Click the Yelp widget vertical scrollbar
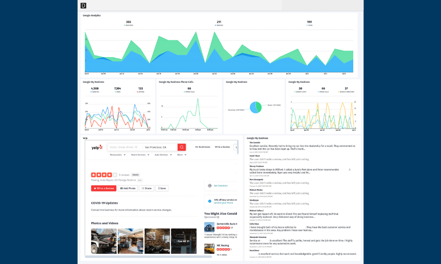Image resolution: width=441 pixels, height=264 pixels. [238, 147]
